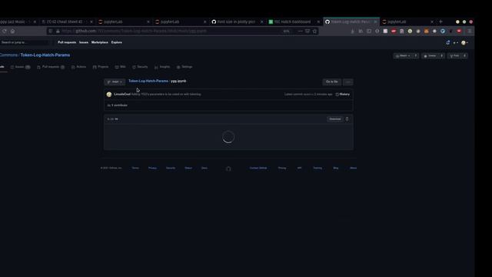Open Privacy link in footer
The height and width of the screenshot is (277, 492).
[152, 168]
